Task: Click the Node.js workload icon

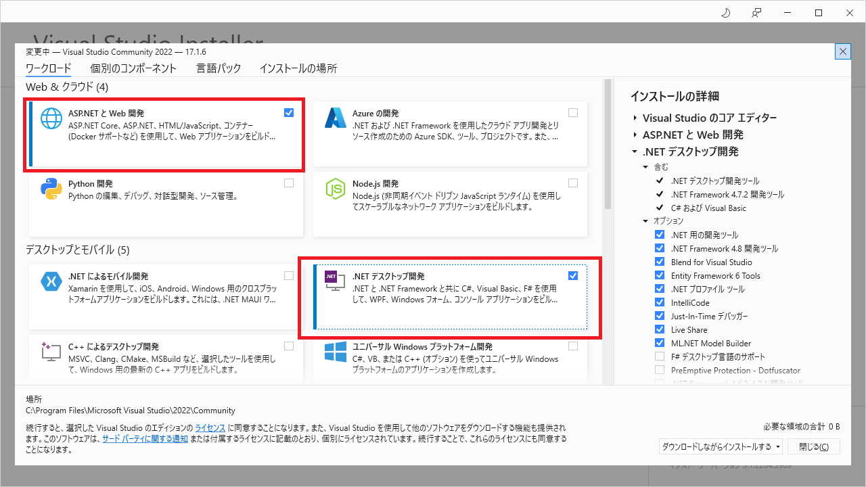Action: (x=335, y=189)
